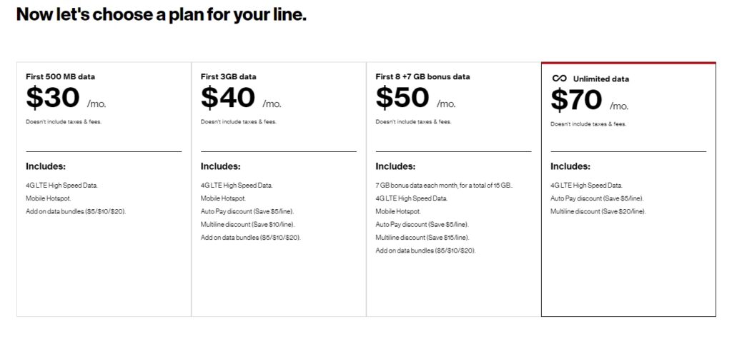Click the "First 3GB data" plan title
Image resolution: width=732 pixels, height=339 pixels.
tap(228, 76)
